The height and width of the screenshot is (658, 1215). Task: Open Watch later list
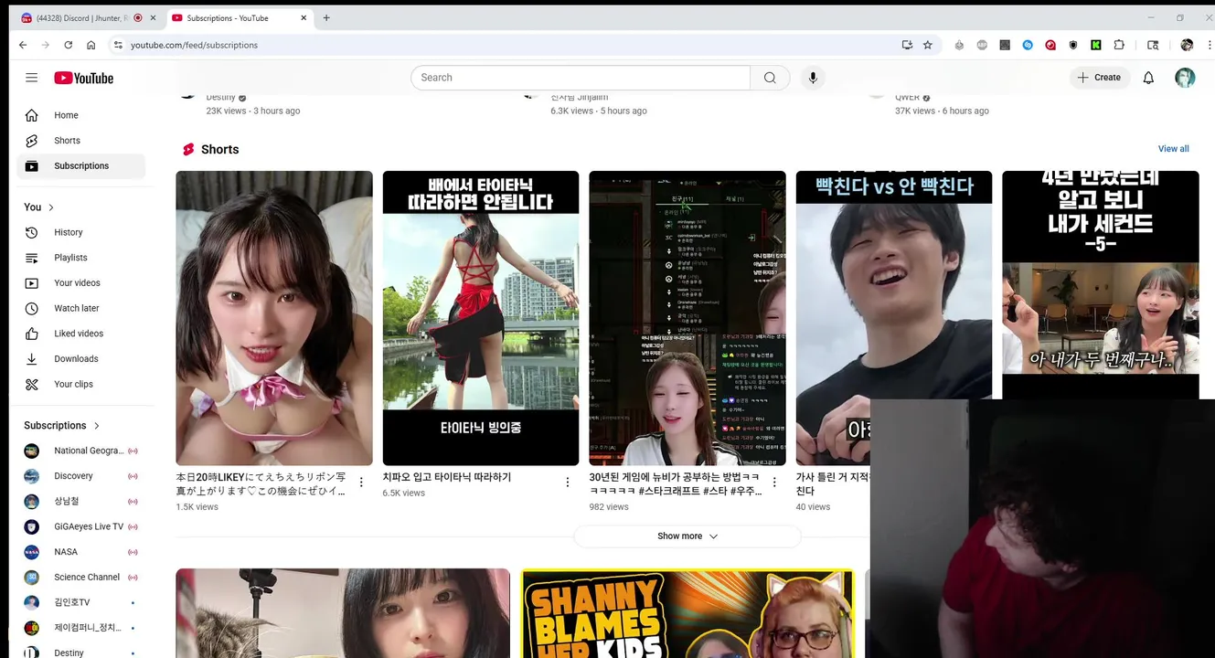pyautogui.click(x=80, y=308)
